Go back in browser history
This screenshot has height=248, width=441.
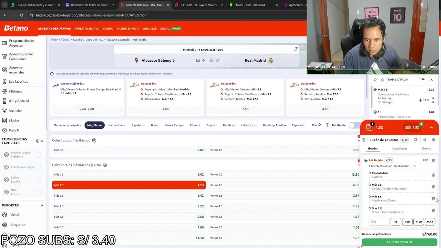click(x=5, y=15)
